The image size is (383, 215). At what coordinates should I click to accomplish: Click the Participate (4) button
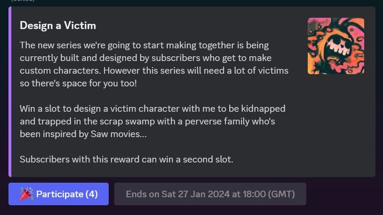click(58, 194)
